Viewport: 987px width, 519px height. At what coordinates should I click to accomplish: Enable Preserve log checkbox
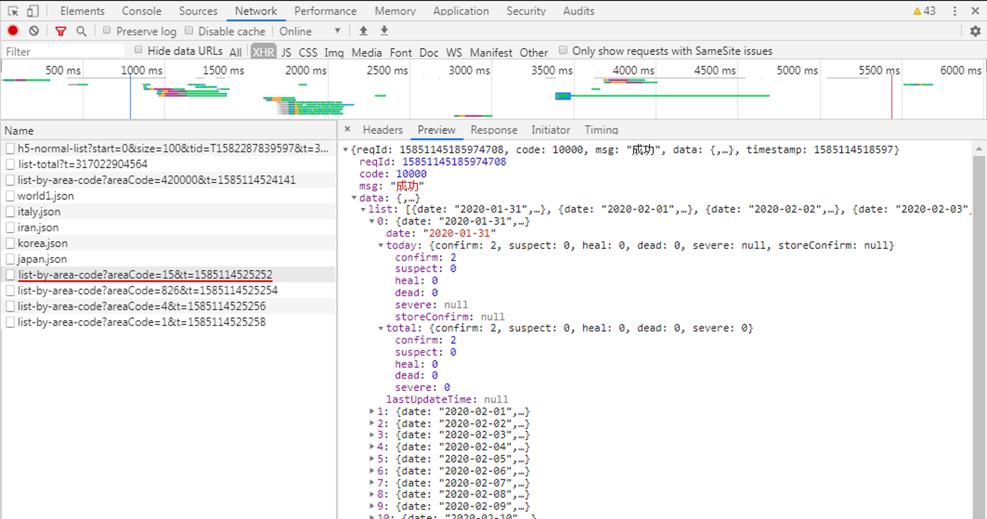[x=107, y=30]
